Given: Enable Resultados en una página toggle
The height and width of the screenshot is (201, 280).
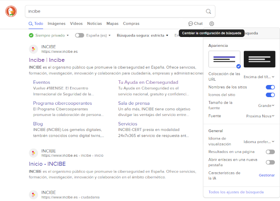Looking at the screenshot, I should click(270, 152).
